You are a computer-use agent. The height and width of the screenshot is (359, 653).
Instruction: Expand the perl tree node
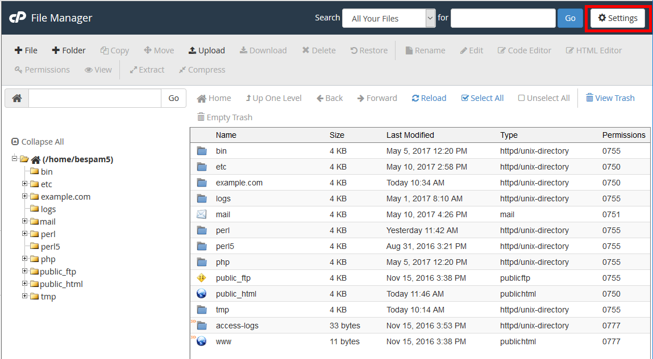click(x=24, y=234)
